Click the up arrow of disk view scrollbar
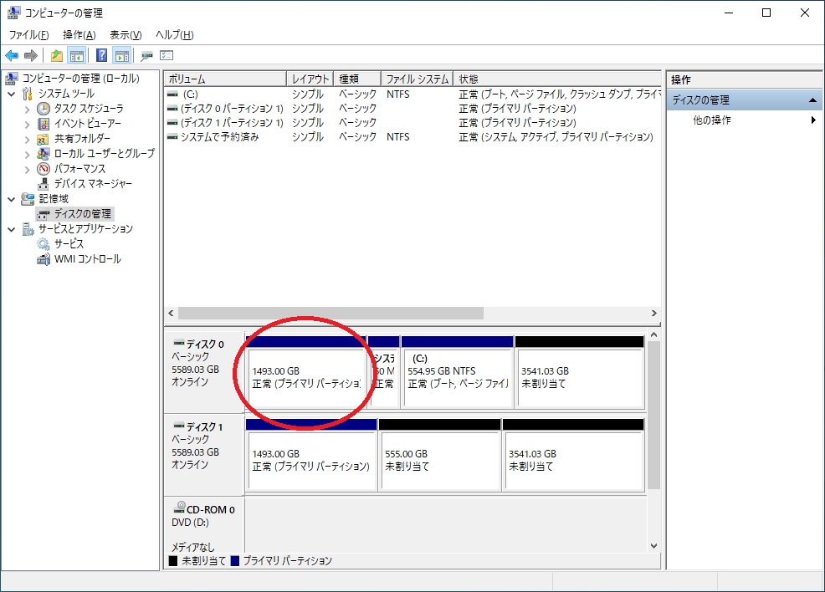The width and height of the screenshot is (825, 592). [653, 335]
